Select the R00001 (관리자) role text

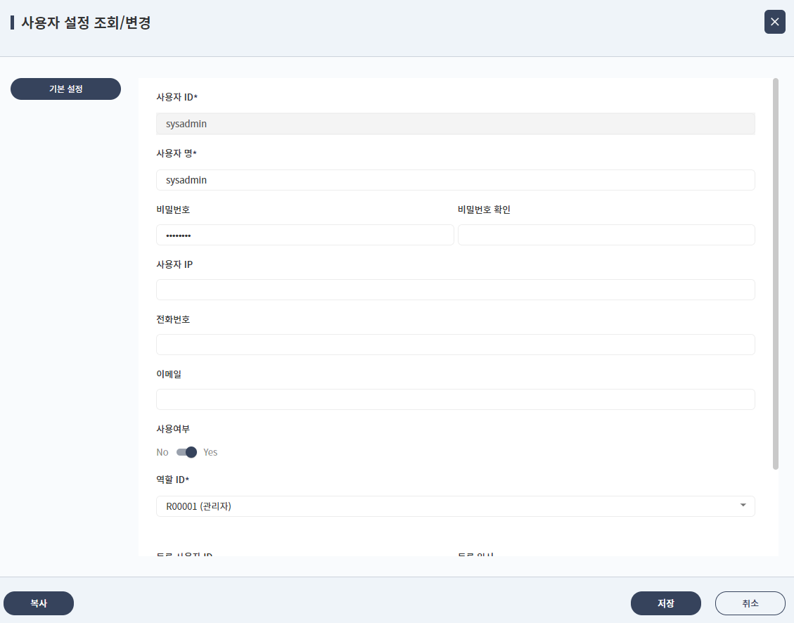197,506
